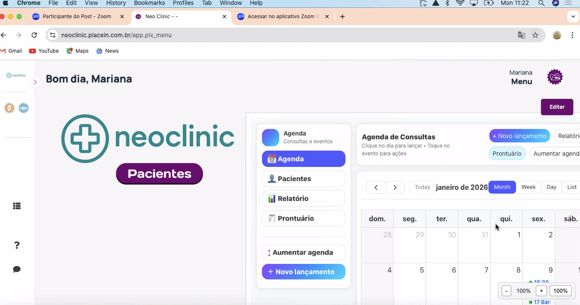The width and height of the screenshot is (580, 305).
Task: Open the Pacientes item in Agenda panel
Action: pos(303,179)
